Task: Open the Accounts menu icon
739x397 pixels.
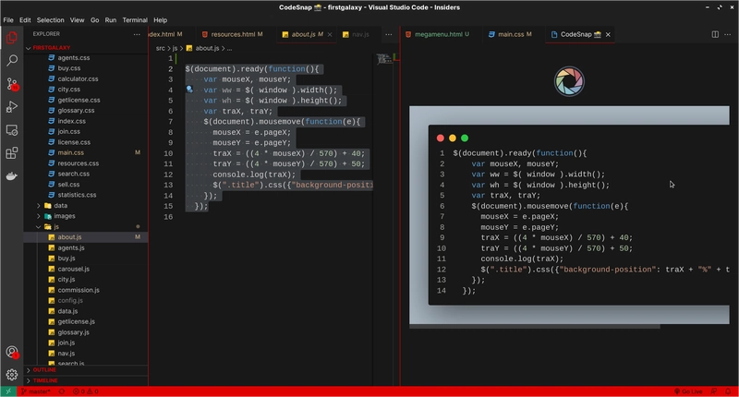Action: pyautogui.click(x=12, y=352)
